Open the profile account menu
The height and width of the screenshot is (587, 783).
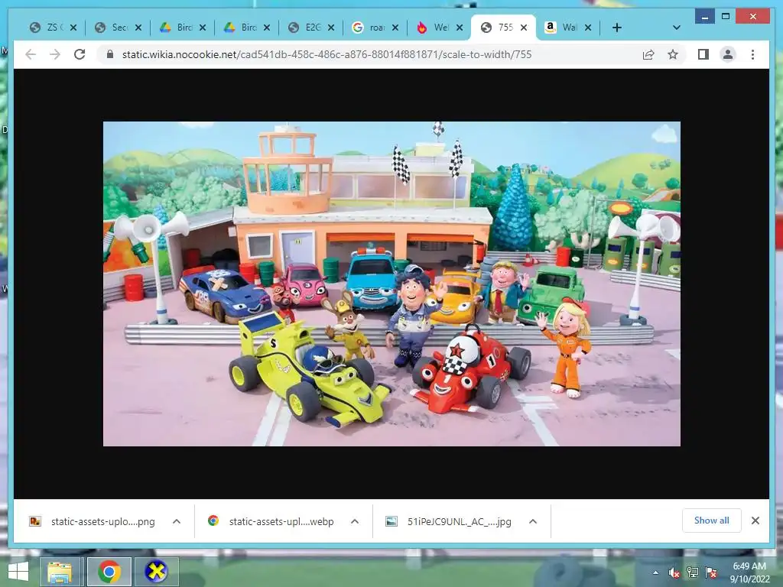tap(728, 54)
